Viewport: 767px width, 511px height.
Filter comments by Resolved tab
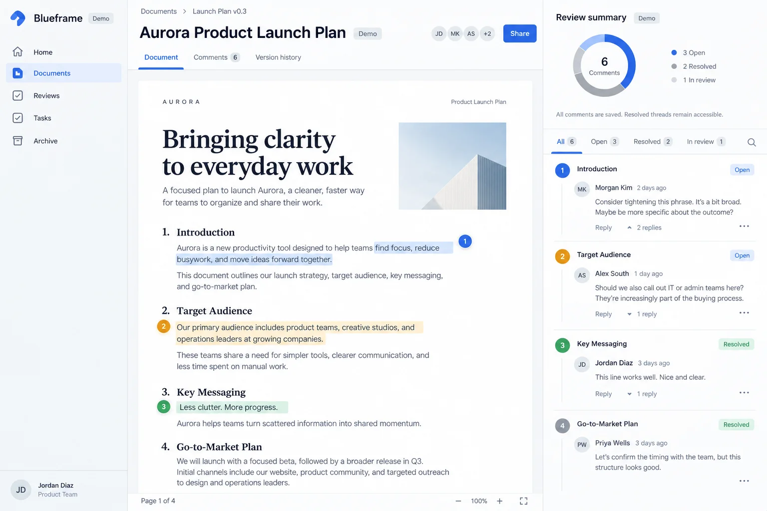coord(653,142)
